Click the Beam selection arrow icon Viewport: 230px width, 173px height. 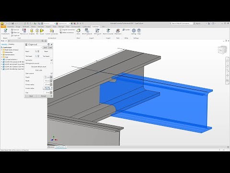click(x=36, y=51)
